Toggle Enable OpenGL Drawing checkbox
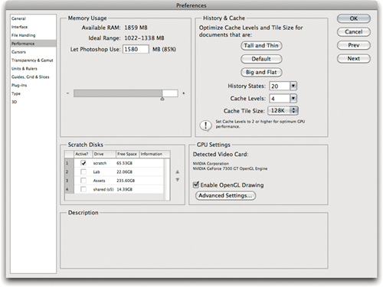 (x=196, y=184)
